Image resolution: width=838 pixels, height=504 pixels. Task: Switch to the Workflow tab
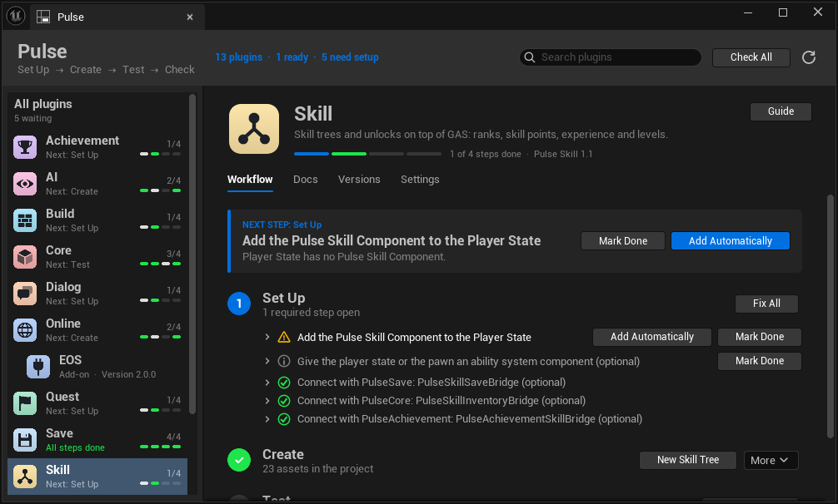coord(250,180)
